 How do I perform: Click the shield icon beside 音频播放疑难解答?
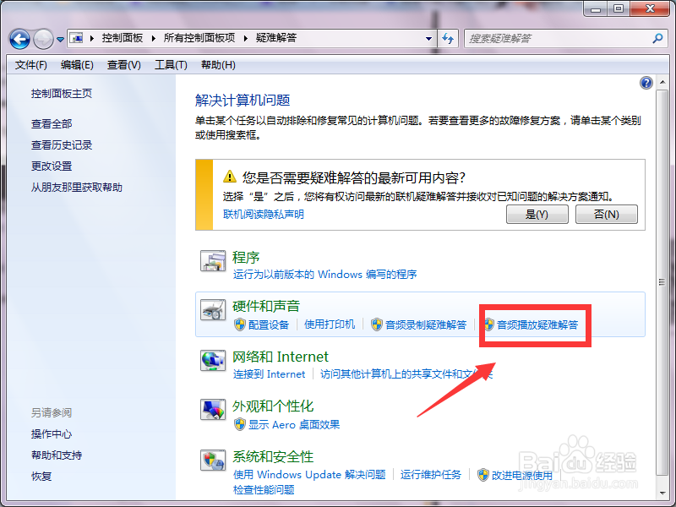point(488,324)
